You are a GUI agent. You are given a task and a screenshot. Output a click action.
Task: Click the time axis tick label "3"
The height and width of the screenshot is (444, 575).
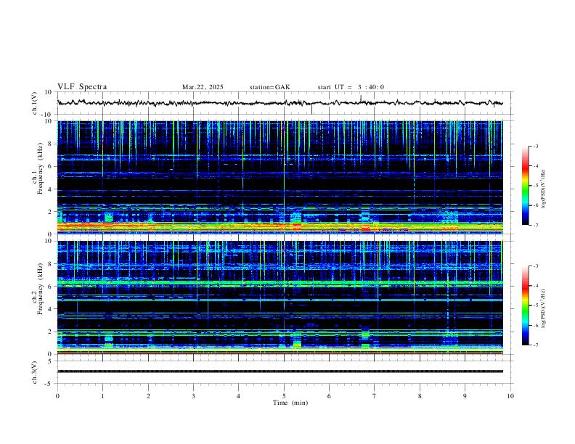tap(193, 396)
